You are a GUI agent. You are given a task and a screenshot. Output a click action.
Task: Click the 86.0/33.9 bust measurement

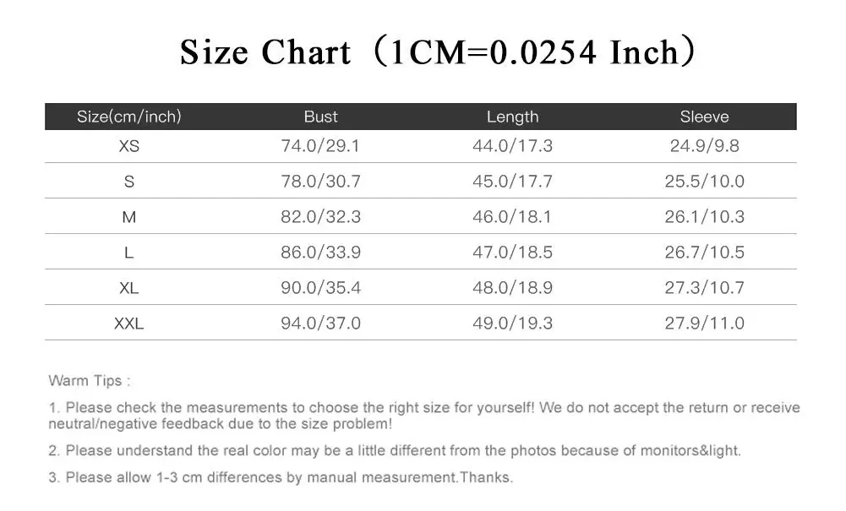point(320,253)
